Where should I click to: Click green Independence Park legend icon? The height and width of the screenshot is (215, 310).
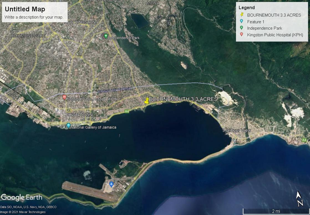(x=242, y=28)
